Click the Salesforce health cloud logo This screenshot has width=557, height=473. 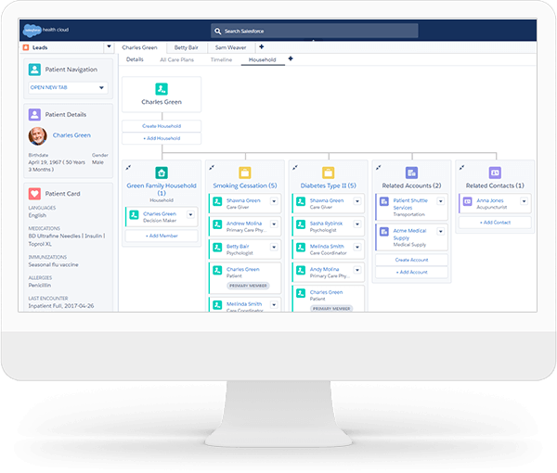[45, 30]
